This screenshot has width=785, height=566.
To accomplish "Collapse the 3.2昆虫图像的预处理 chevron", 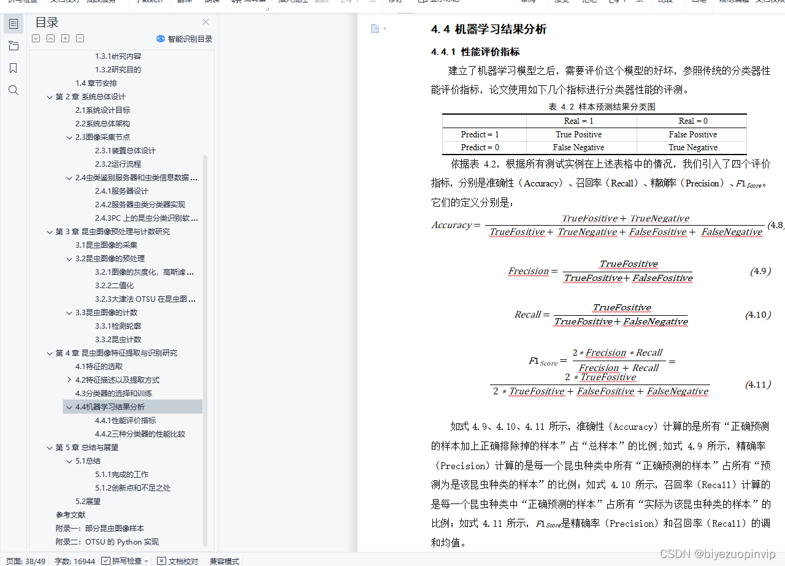I will (69, 259).
